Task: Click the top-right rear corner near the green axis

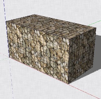Action: coord(96,28)
